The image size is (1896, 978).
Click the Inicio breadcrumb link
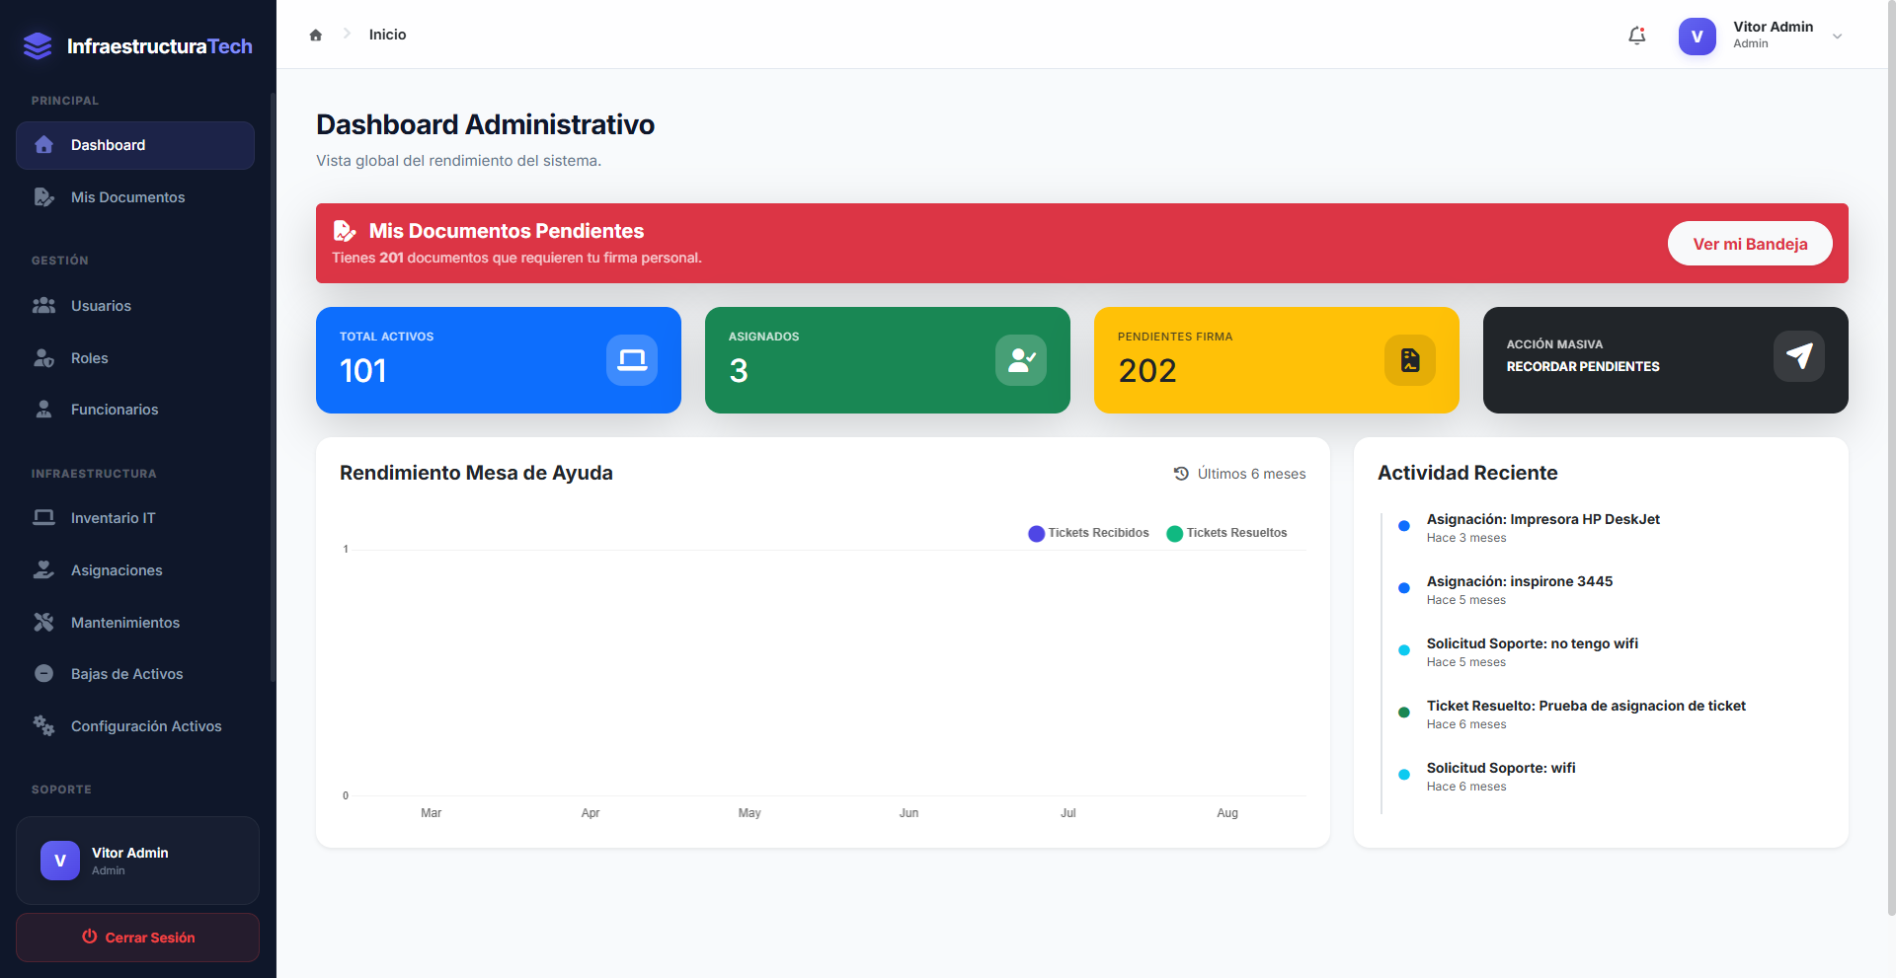(387, 35)
